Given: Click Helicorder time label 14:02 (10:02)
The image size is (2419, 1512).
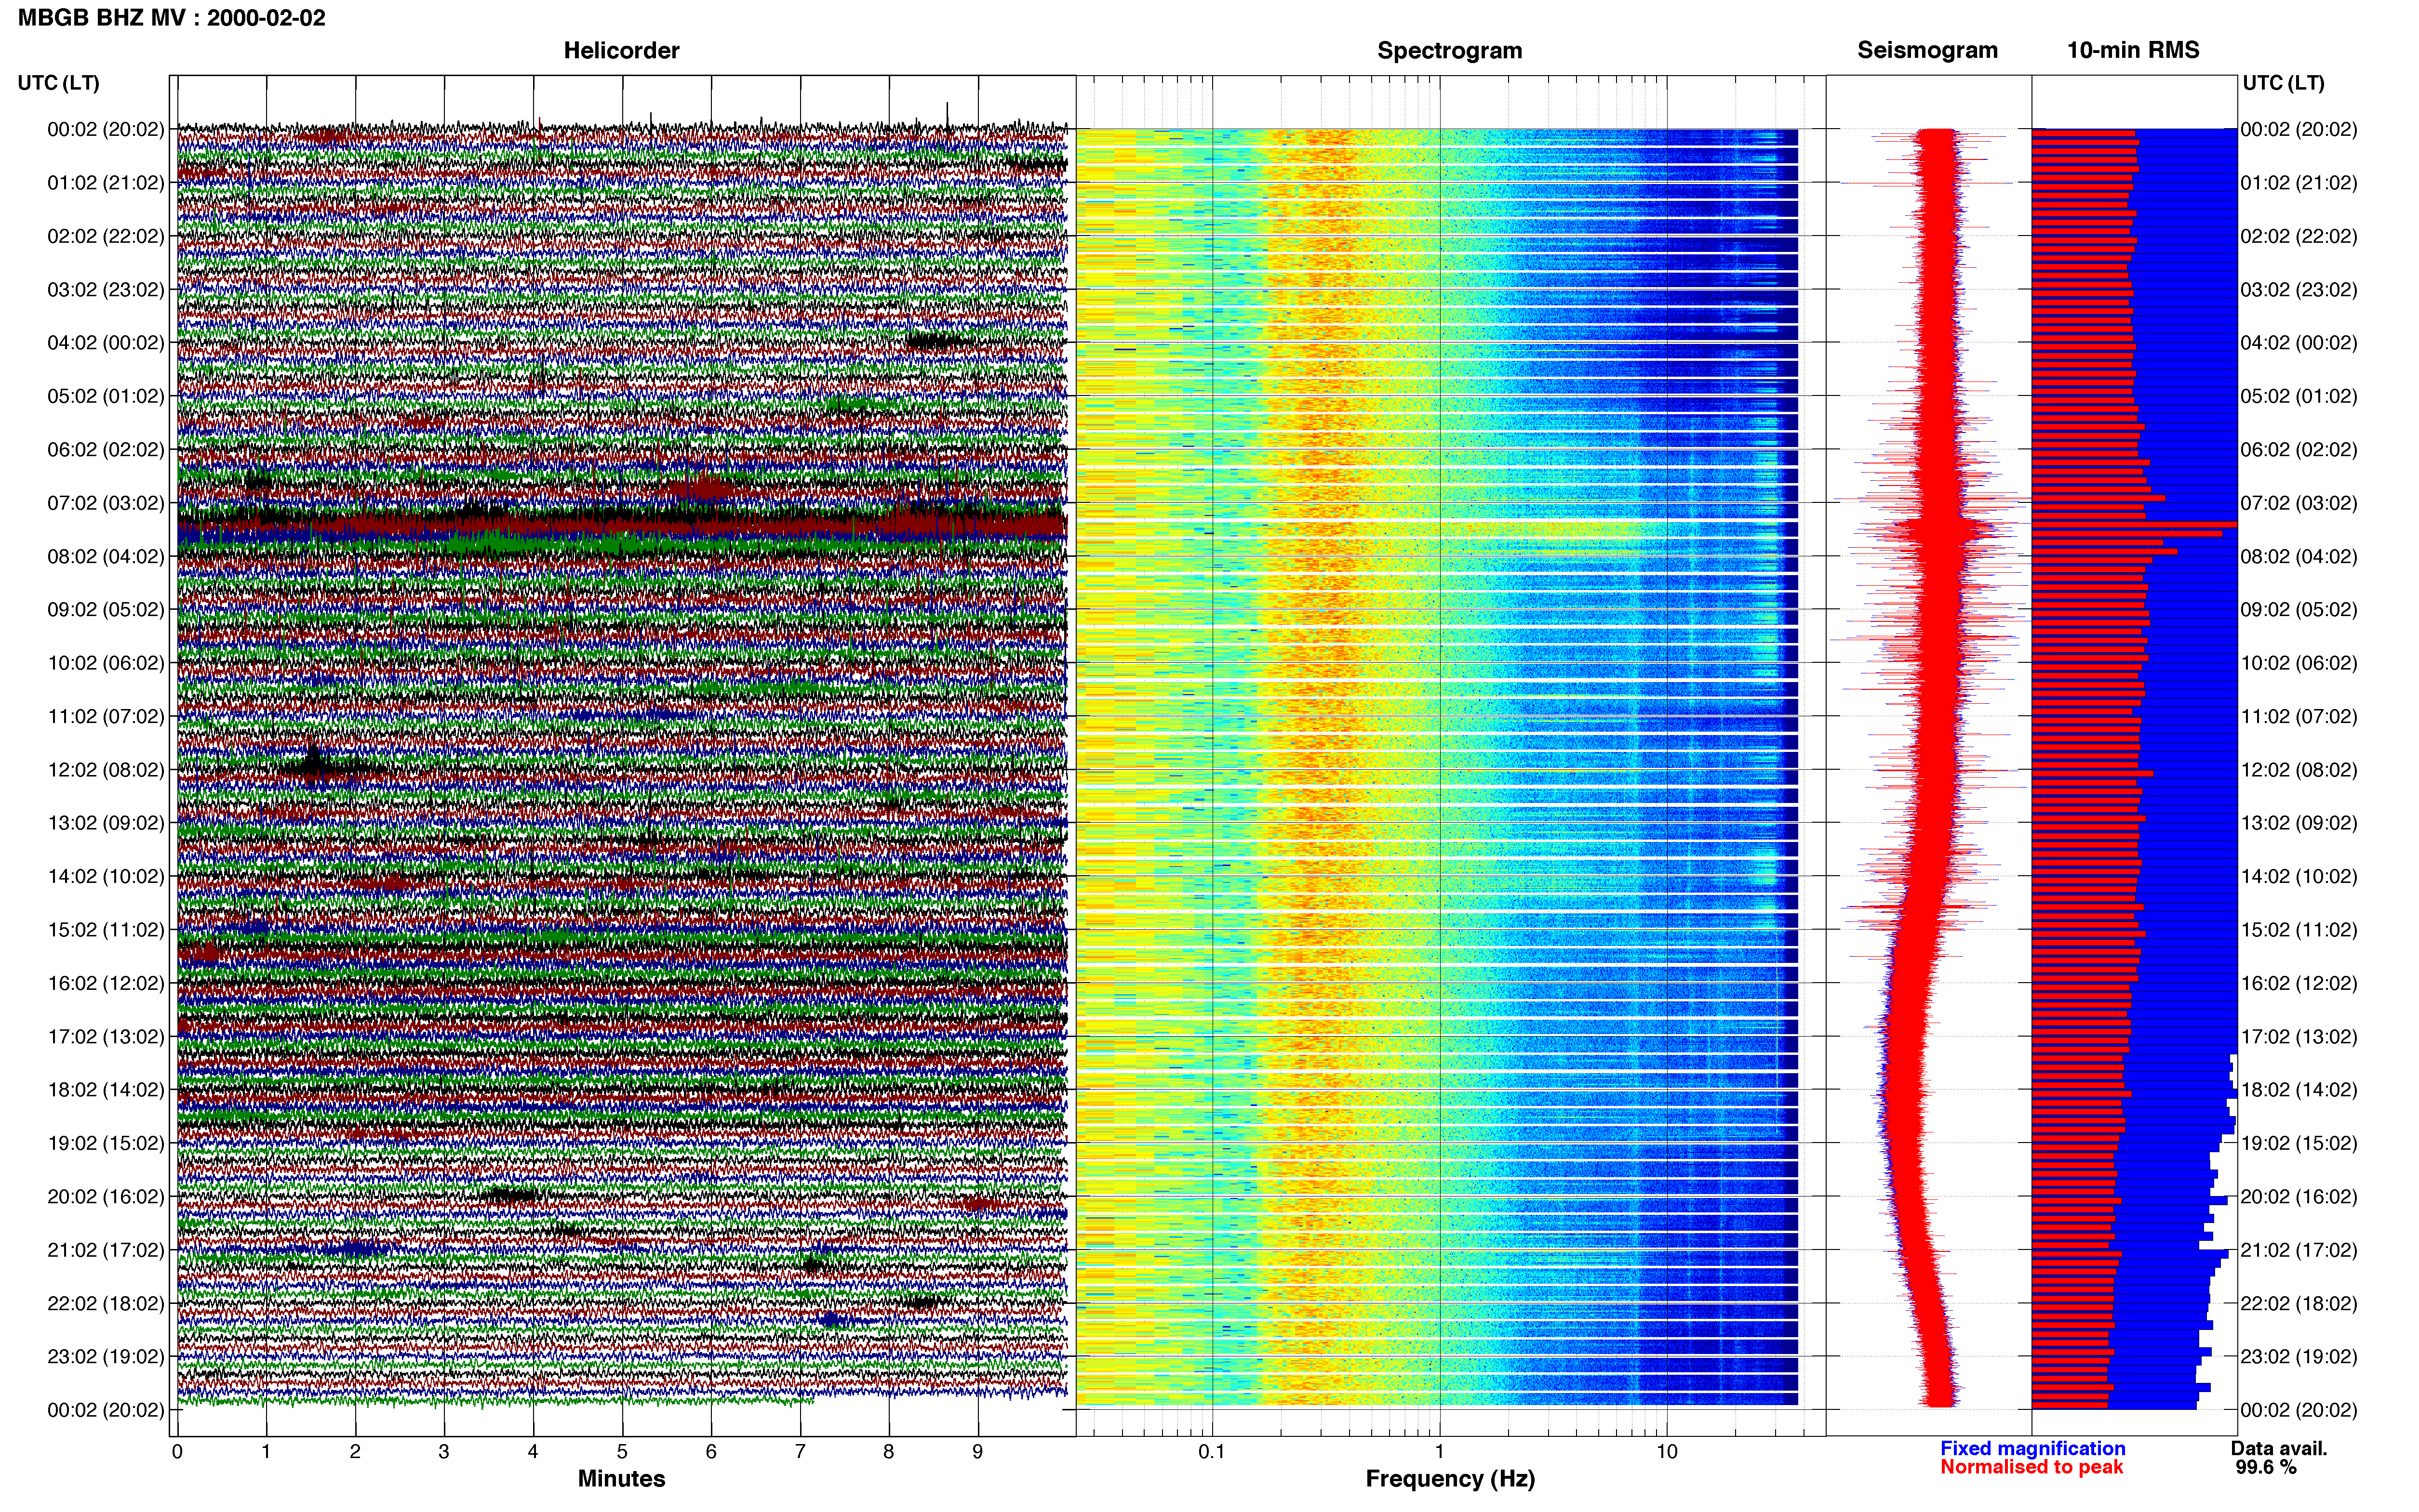Looking at the screenshot, I should (x=106, y=876).
